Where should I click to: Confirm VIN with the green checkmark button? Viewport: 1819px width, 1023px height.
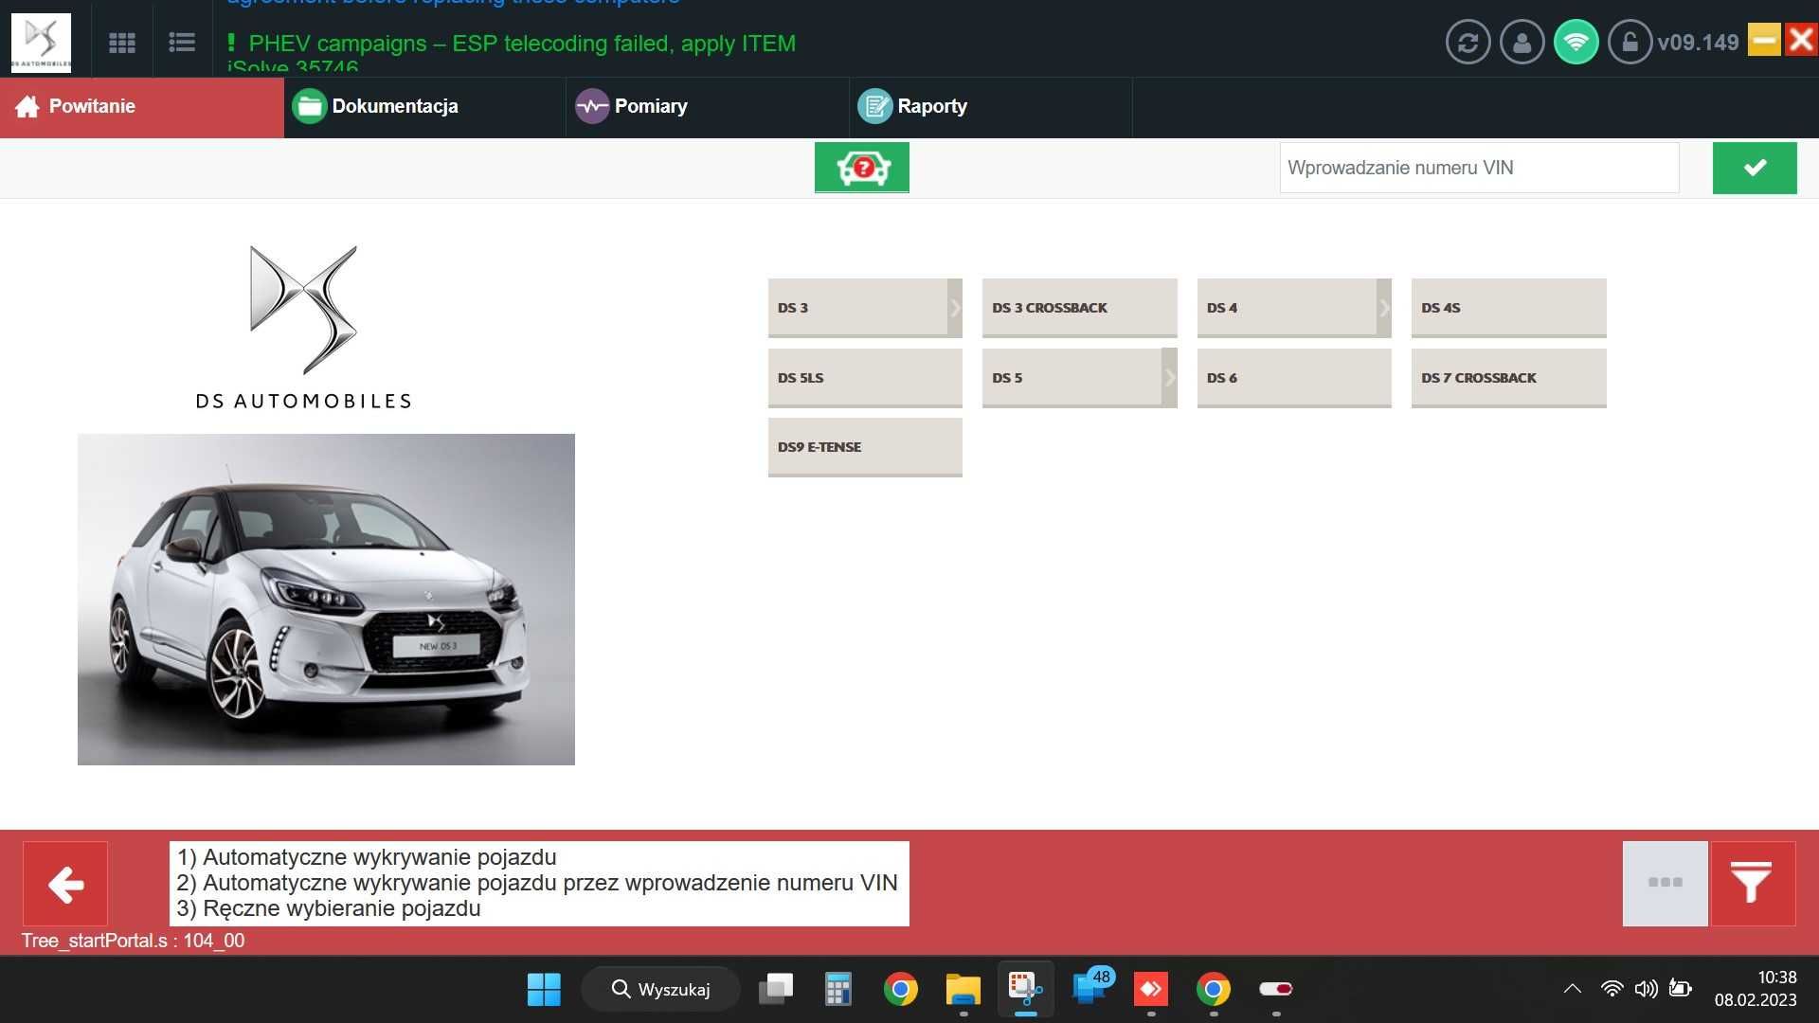coord(1755,168)
